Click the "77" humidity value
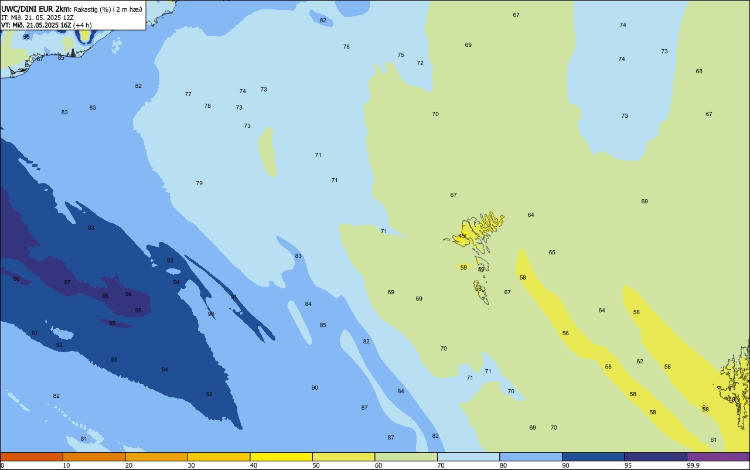Screen dimensions: 750x470 (188, 94)
